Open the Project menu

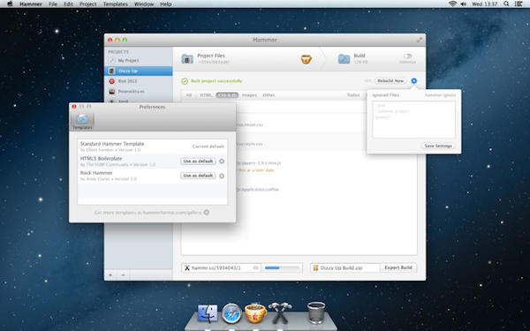click(x=87, y=4)
